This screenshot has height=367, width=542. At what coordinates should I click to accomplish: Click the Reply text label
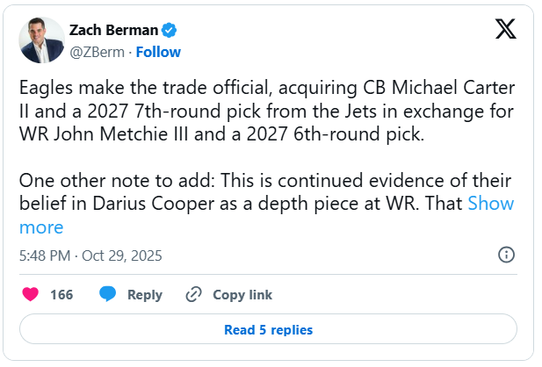click(145, 294)
